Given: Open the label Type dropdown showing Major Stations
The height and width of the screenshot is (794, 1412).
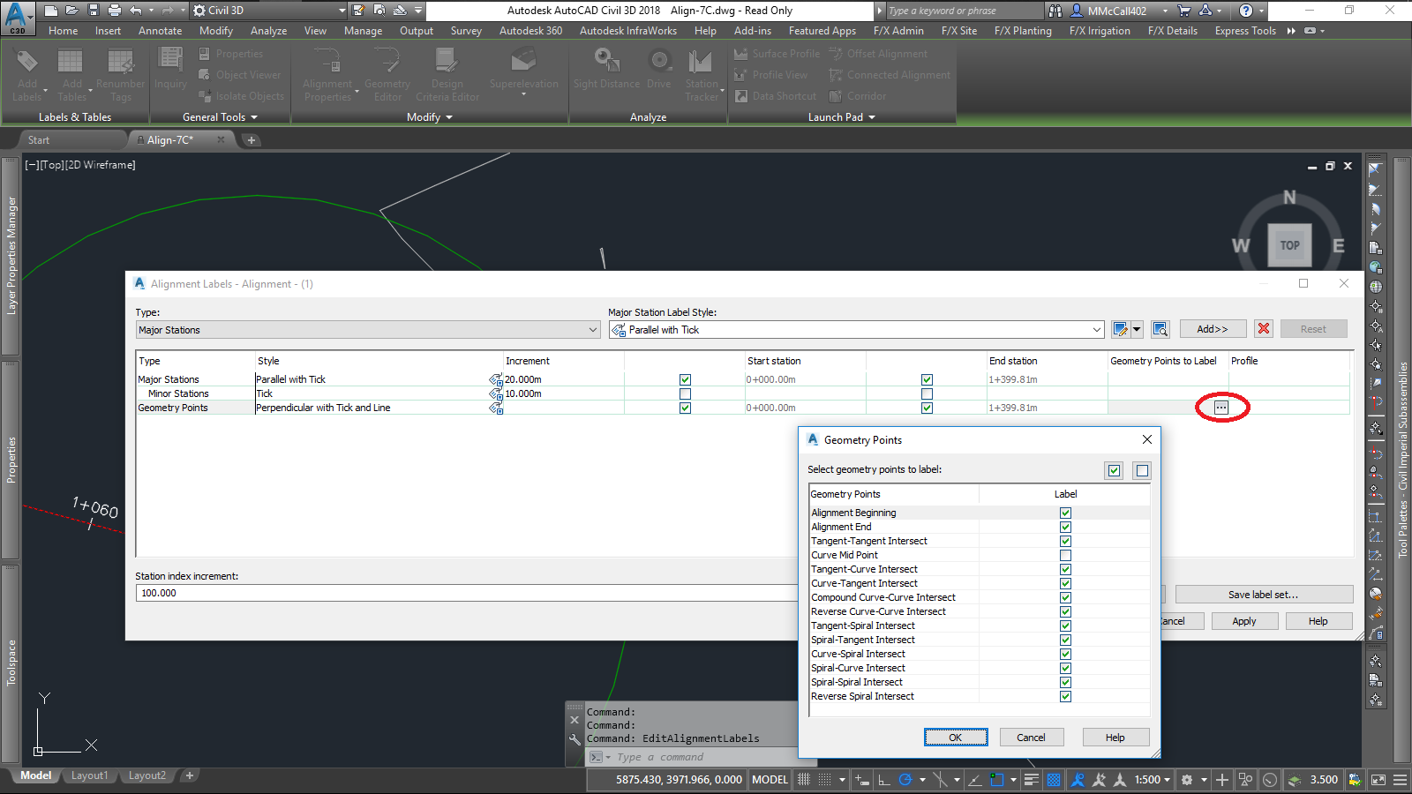Looking at the screenshot, I should click(368, 330).
